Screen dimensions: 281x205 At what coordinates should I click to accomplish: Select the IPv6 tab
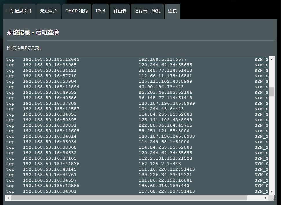pos(100,11)
